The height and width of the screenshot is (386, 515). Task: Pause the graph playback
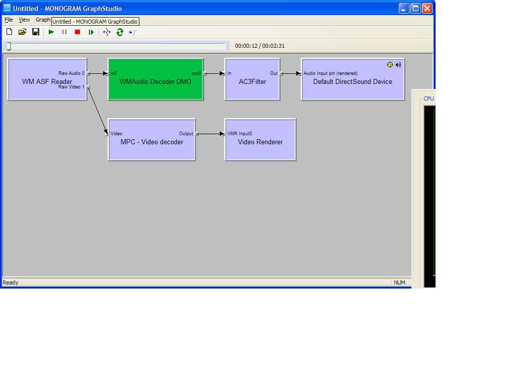pyautogui.click(x=64, y=32)
